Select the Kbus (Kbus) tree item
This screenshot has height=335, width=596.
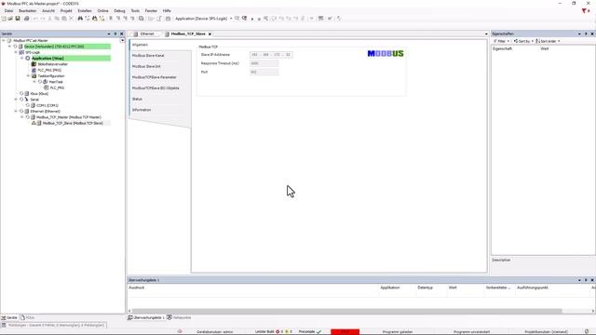click(x=39, y=93)
